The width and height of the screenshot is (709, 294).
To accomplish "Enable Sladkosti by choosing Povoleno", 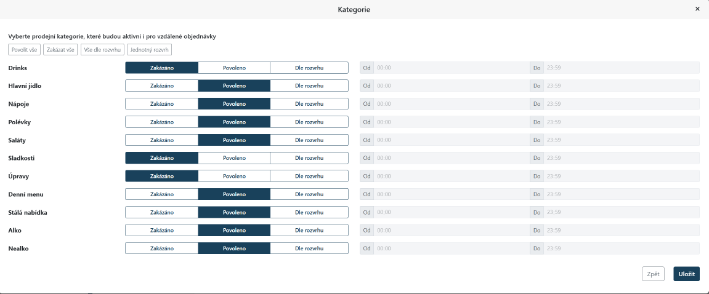I will tap(234, 158).
